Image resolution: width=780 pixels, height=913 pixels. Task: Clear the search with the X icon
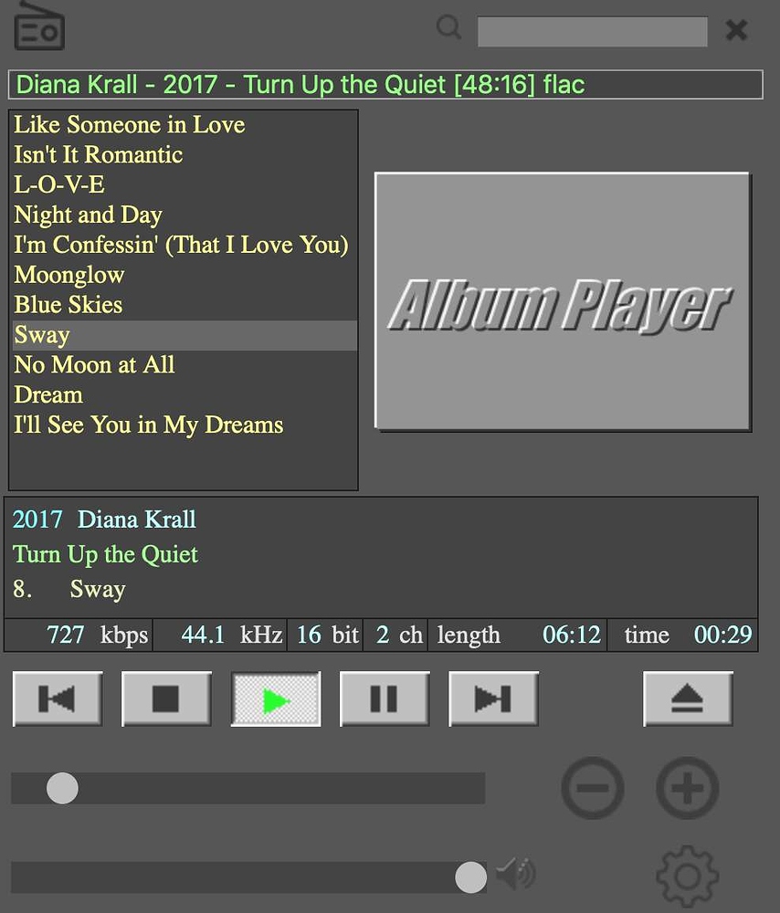(x=737, y=30)
